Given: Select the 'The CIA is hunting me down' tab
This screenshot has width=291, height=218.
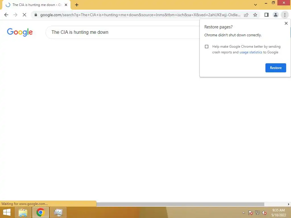Looking at the screenshot, I should click(36, 5).
